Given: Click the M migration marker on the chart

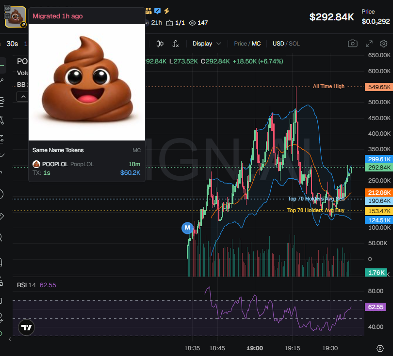Looking at the screenshot, I should [188, 228].
